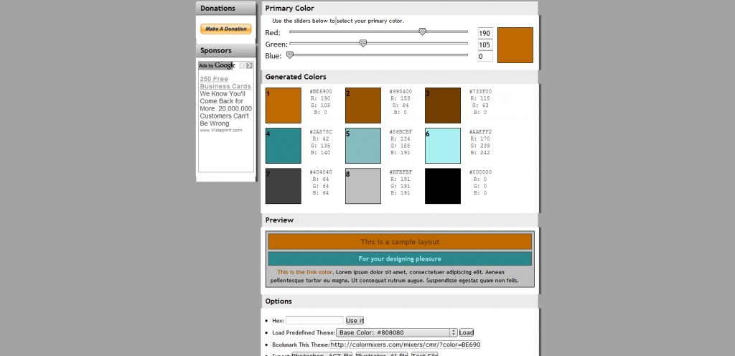Click the 'This is a sample layout' banner
The width and height of the screenshot is (735, 356).
[x=400, y=242]
